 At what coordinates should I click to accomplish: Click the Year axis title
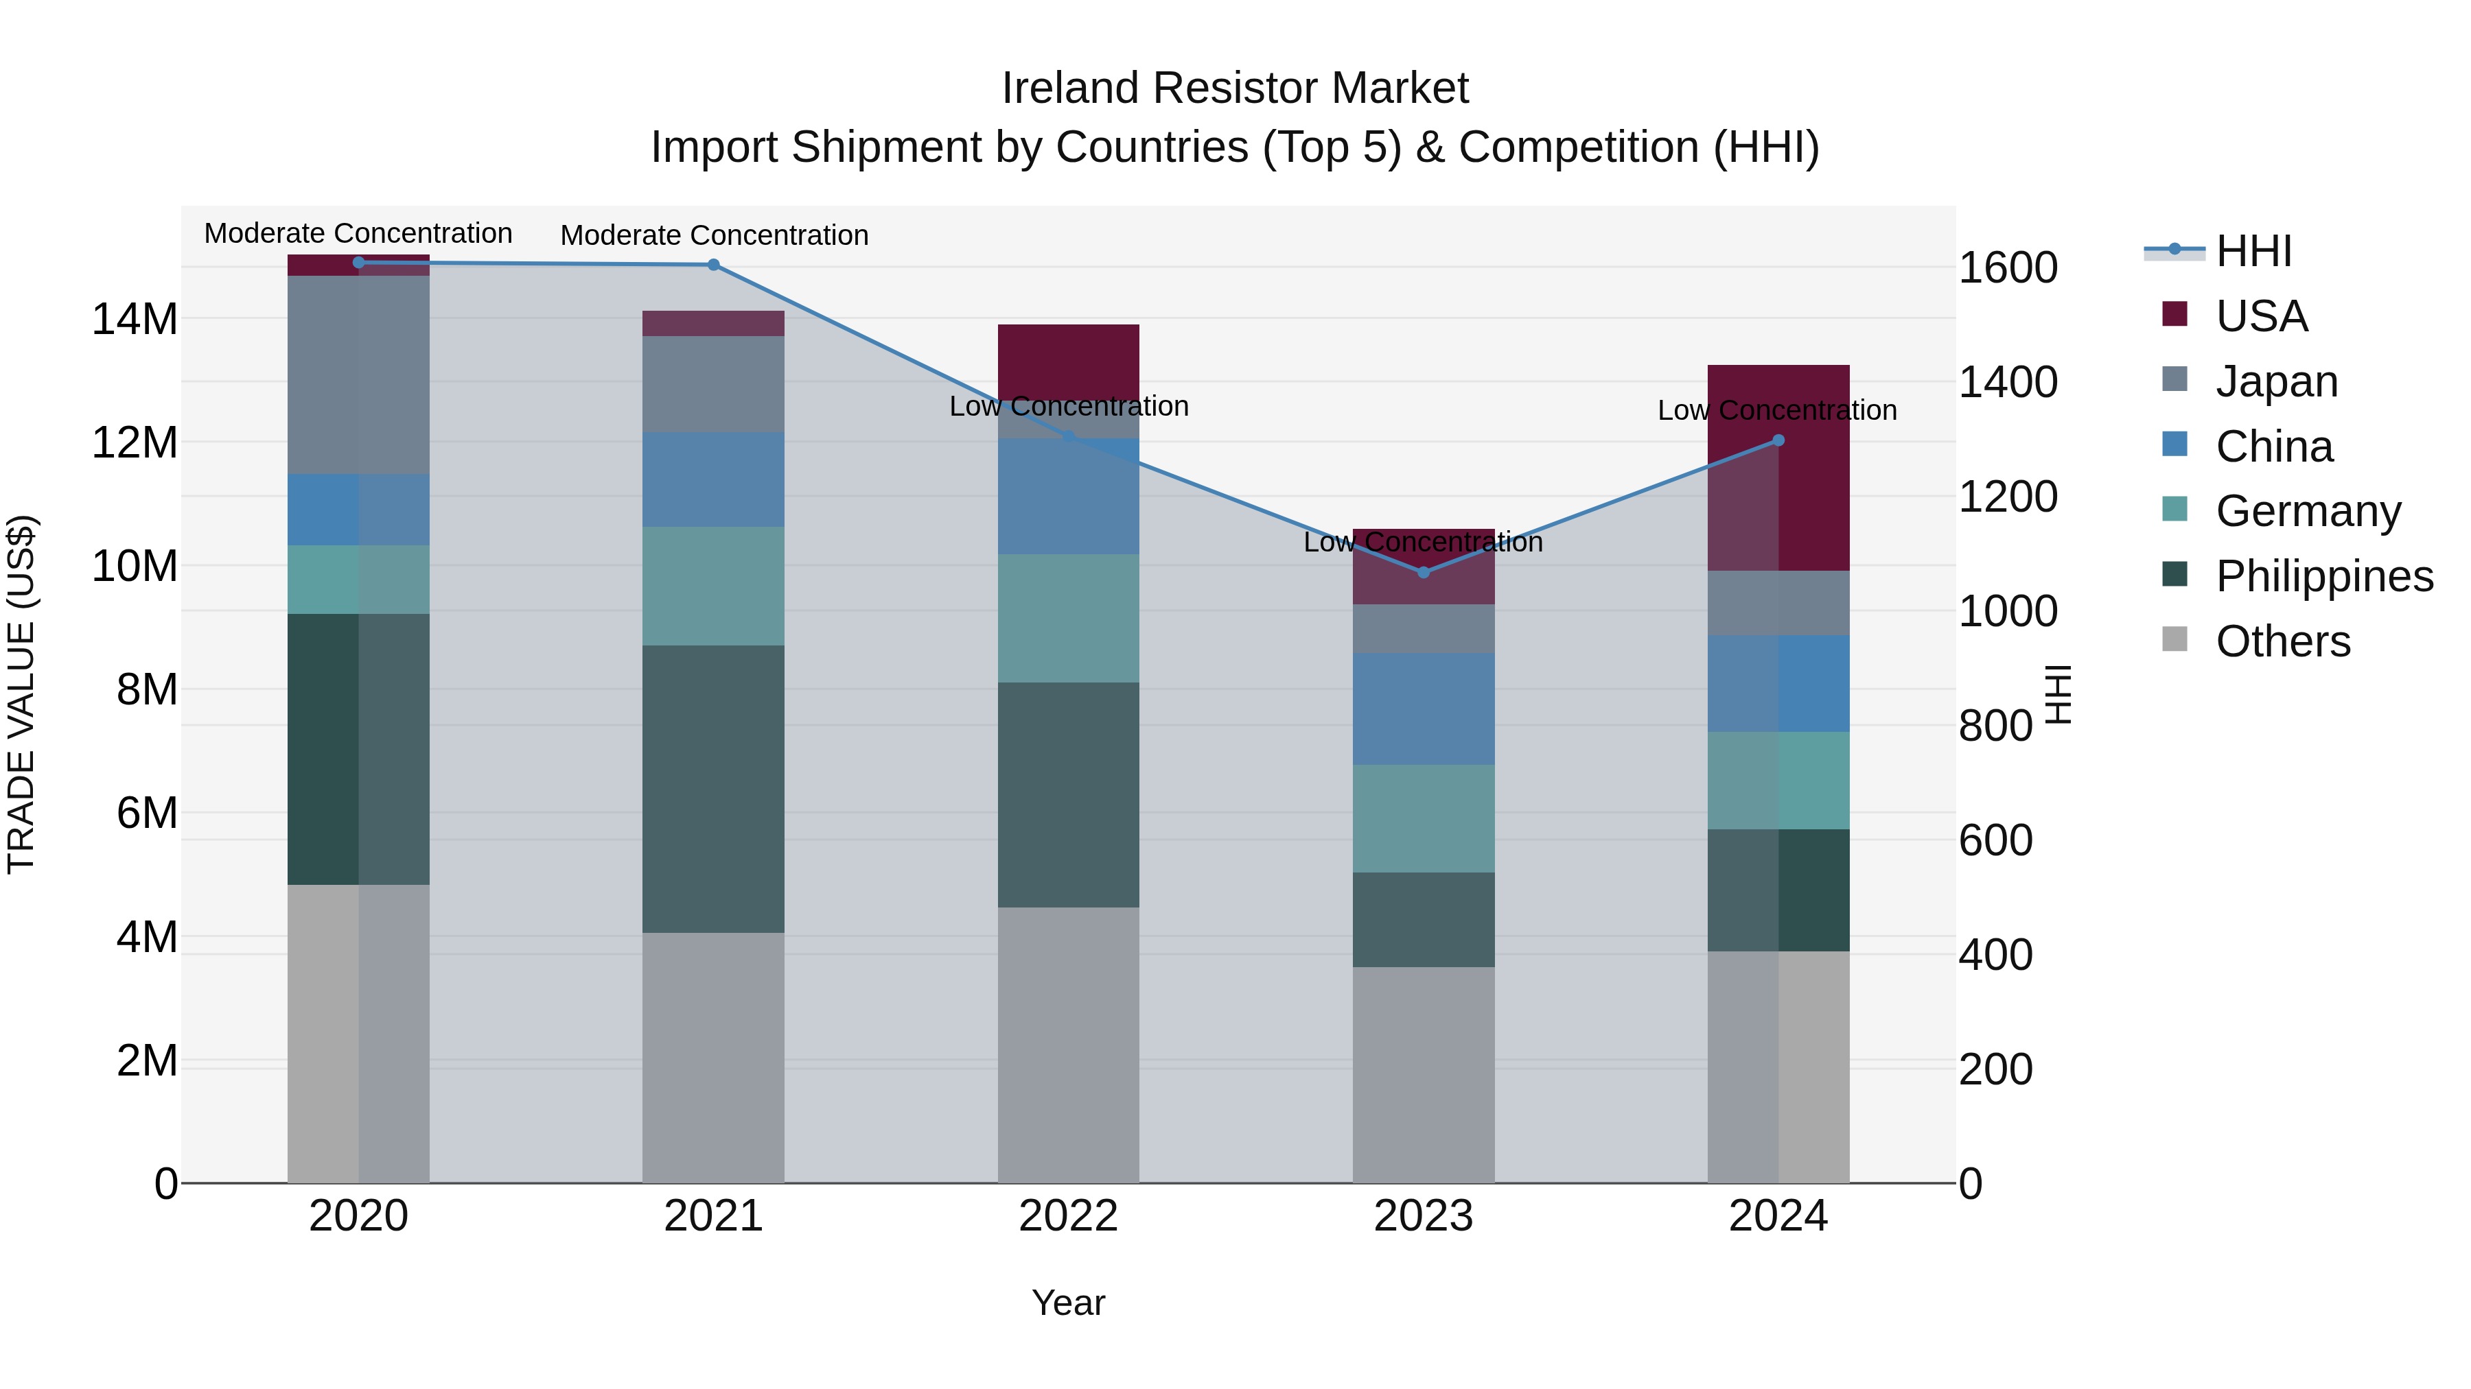click(x=1069, y=1304)
